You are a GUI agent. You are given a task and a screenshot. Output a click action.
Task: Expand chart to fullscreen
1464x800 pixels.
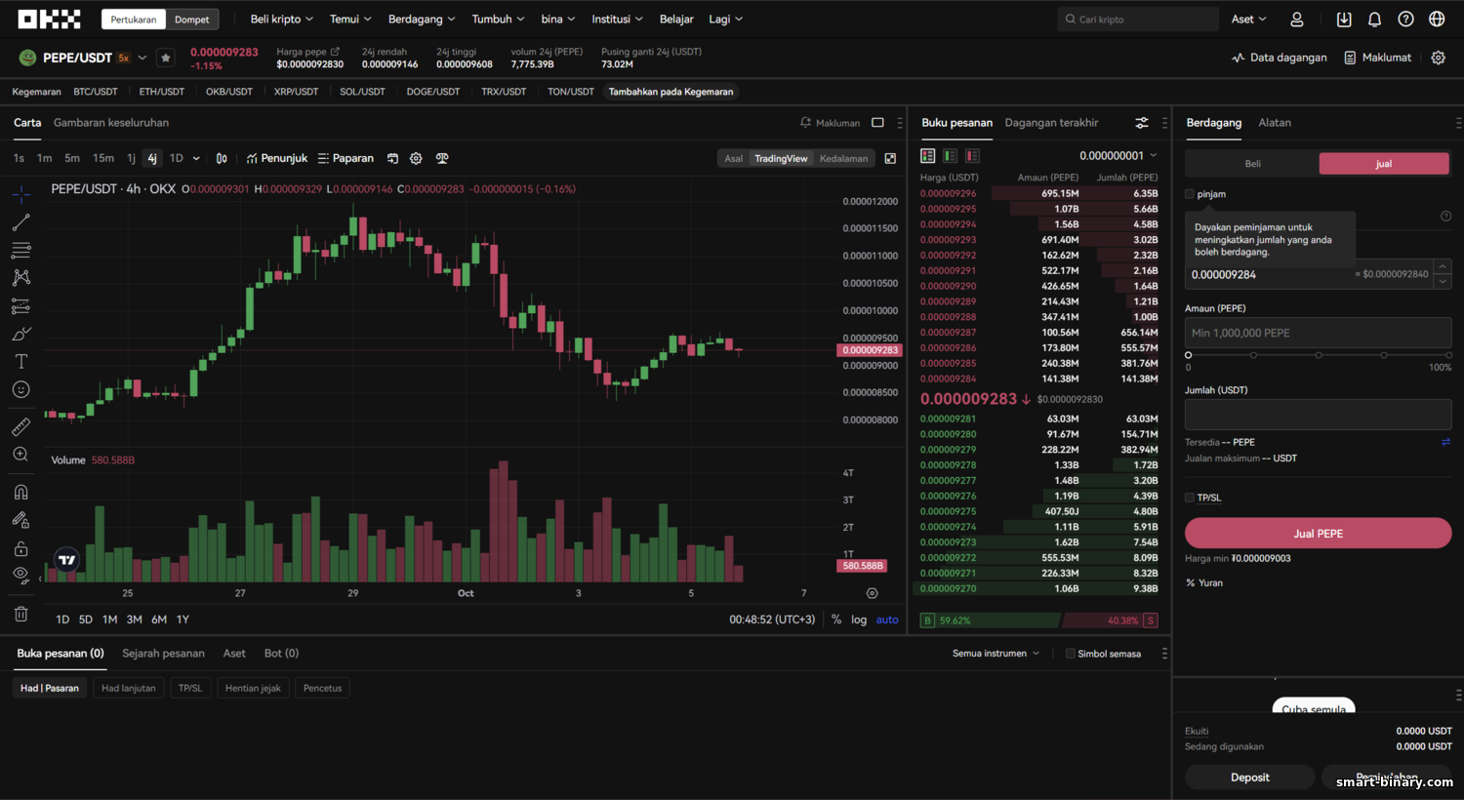[x=890, y=158]
